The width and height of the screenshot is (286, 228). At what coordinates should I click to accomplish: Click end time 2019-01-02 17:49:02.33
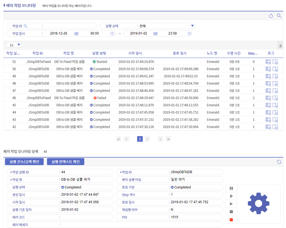181,76
